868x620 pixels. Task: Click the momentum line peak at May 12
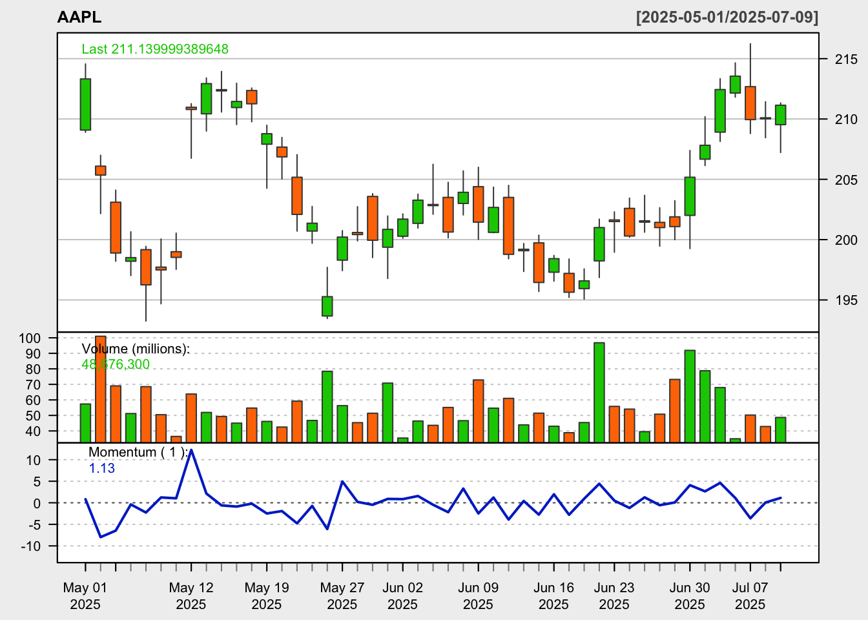pos(191,449)
